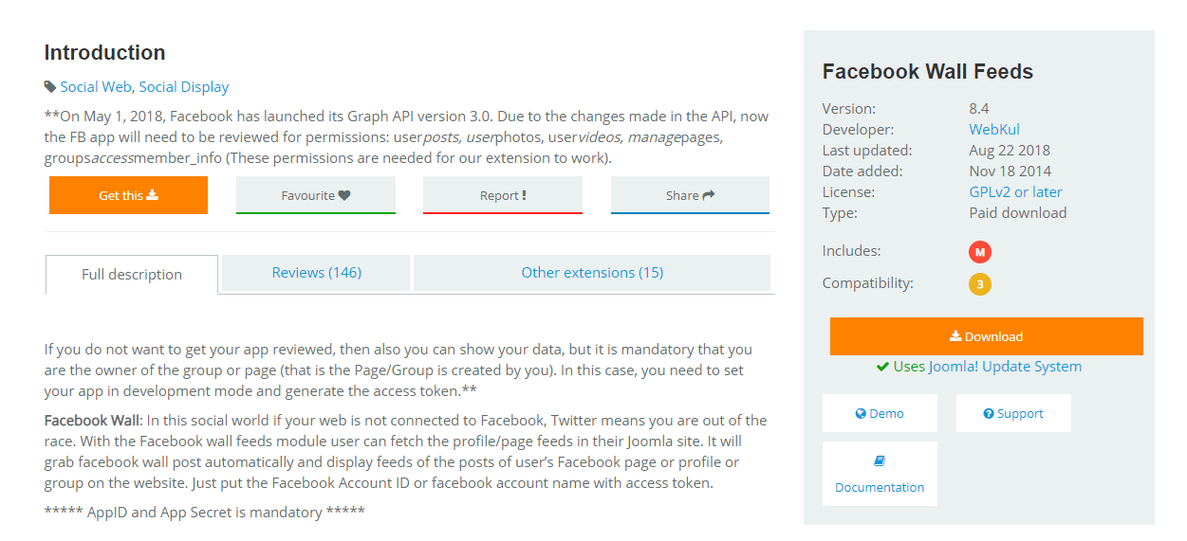Open the Social Display category link
Screen dimensions: 1187x541
click(x=184, y=87)
